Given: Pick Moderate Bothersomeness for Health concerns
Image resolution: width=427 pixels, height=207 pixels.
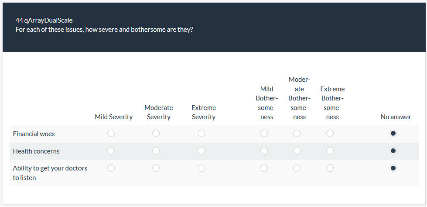Looking at the screenshot, I should click(297, 151).
